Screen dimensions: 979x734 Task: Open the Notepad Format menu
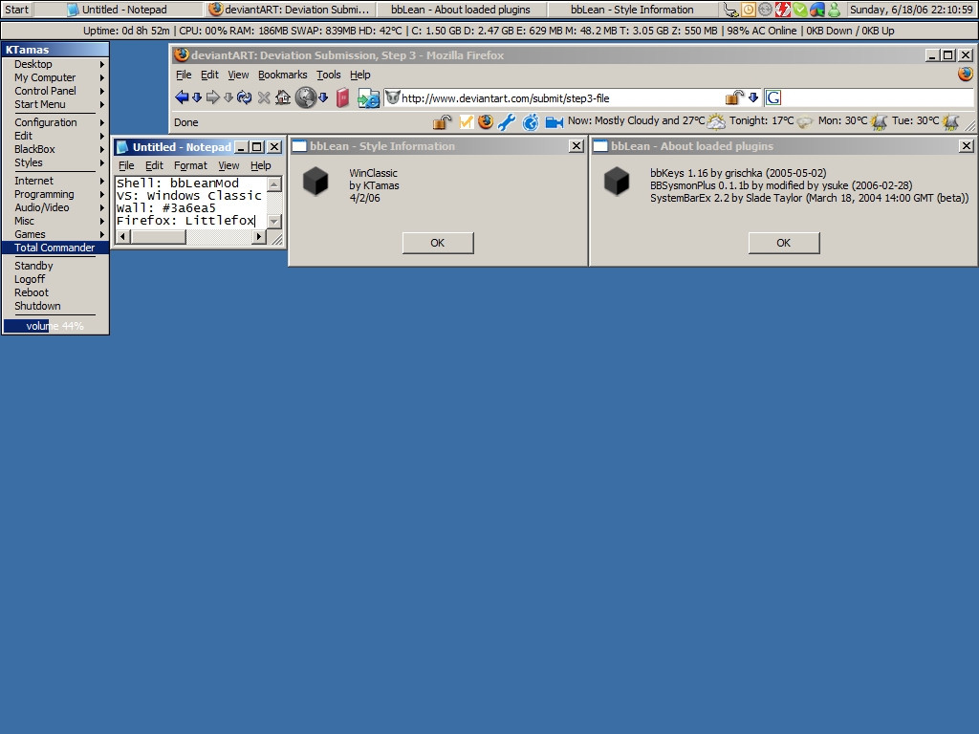190,165
